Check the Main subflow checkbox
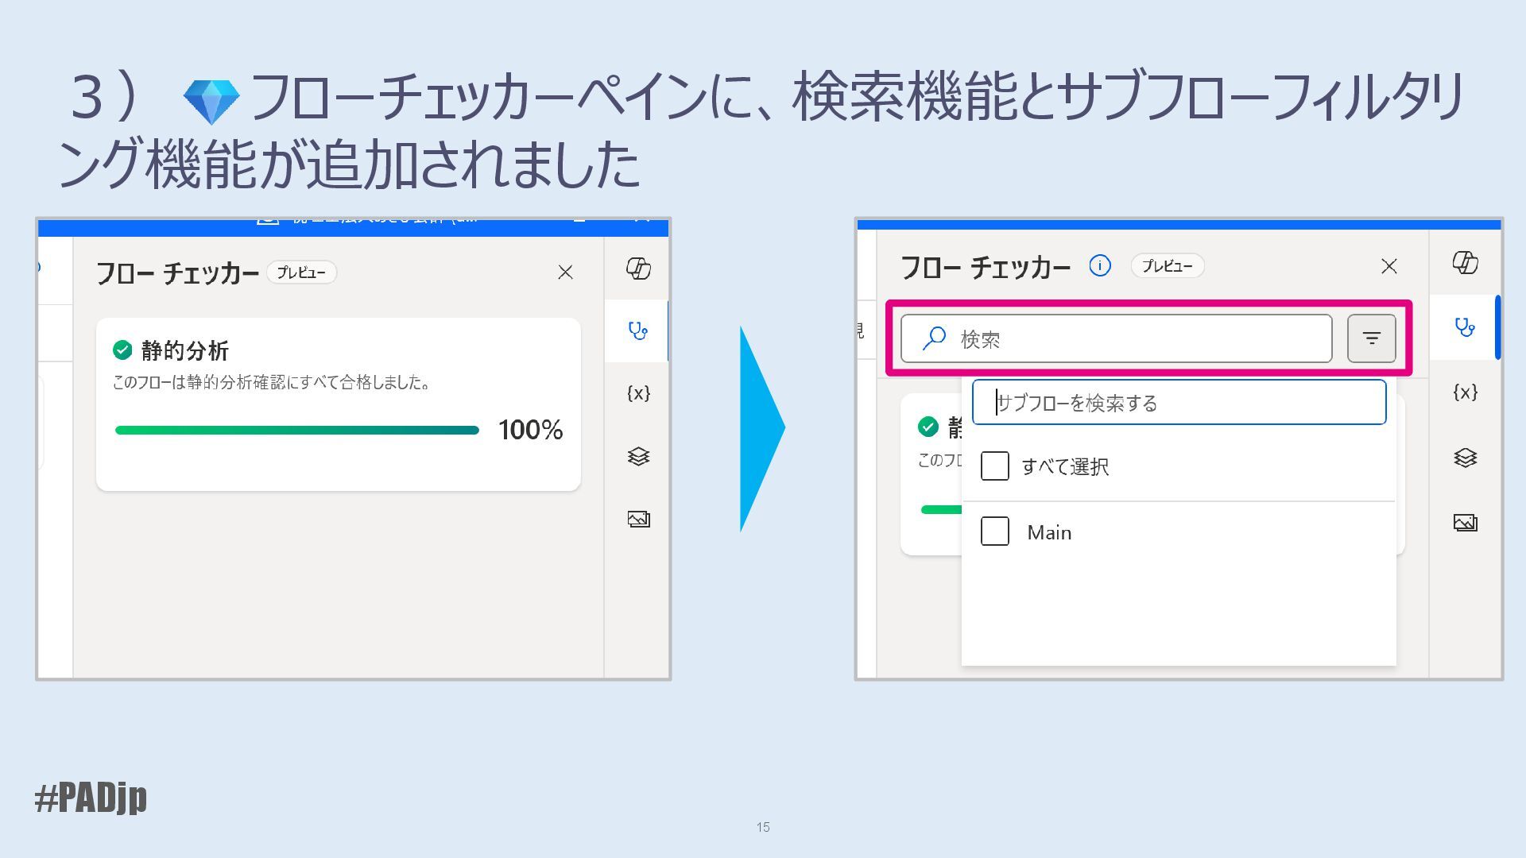Viewport: 1526px width, 858px height. click(x=994, y=531)
